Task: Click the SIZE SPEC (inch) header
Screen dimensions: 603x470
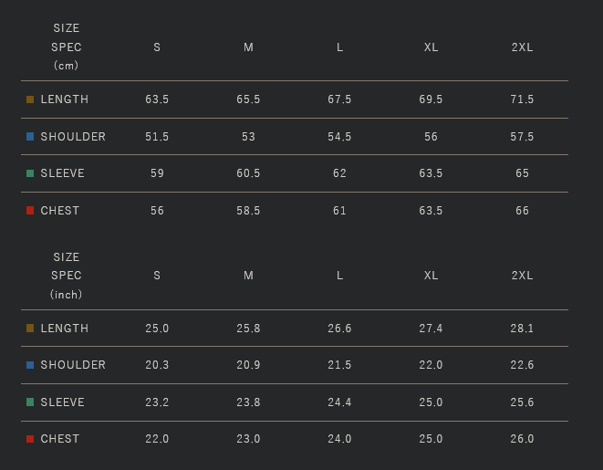Action: click(x=66, y=276)
